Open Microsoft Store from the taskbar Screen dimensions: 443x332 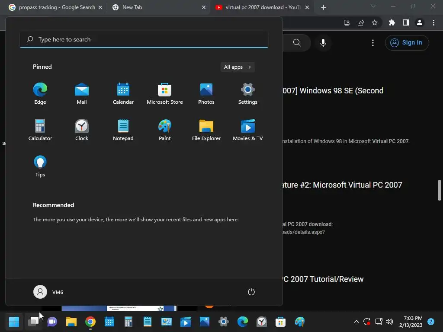coord(280,322)
